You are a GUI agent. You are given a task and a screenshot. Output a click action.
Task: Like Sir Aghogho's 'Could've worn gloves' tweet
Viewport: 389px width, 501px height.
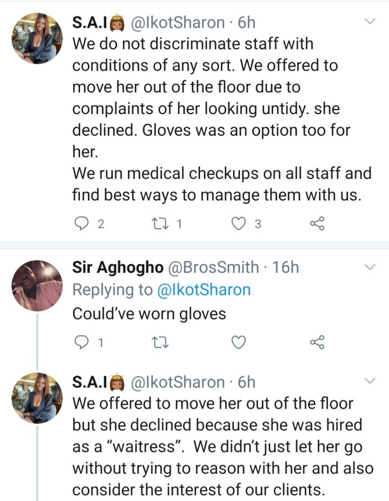[238, 342]
